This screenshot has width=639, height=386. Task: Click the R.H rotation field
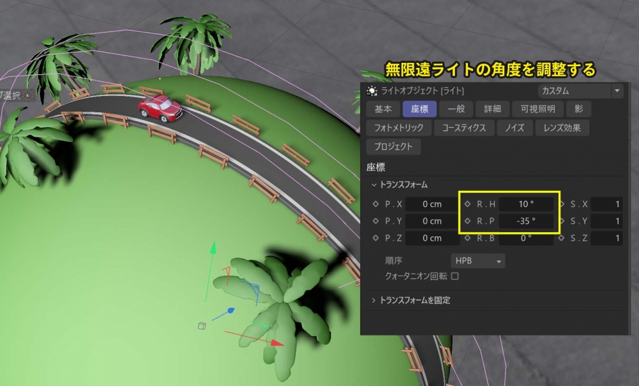pyautogui.click(x=525, y=204)
